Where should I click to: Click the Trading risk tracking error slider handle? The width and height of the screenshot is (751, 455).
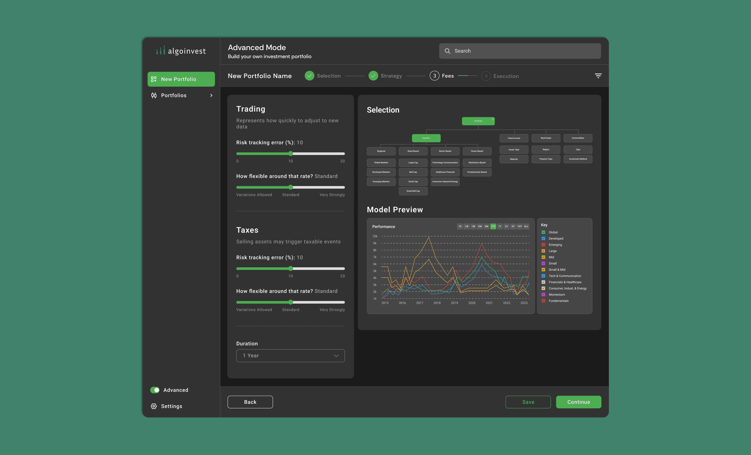click(290, 154)
